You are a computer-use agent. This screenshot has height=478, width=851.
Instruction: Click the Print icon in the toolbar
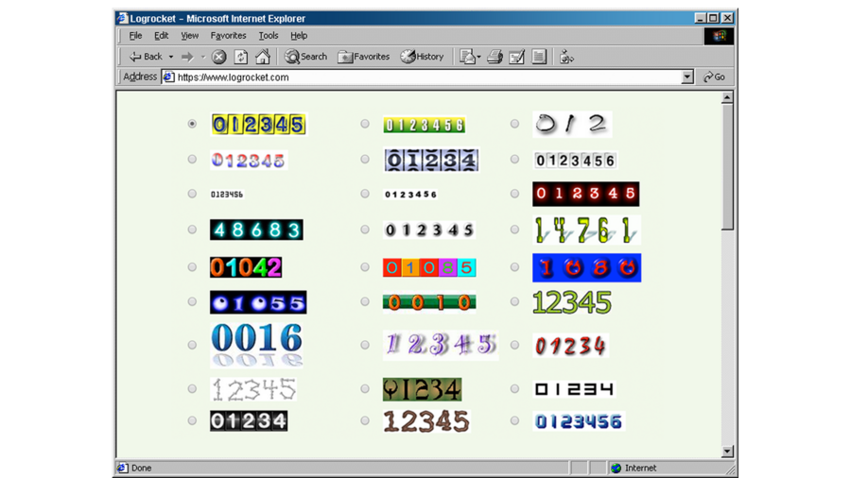[495, 57]
